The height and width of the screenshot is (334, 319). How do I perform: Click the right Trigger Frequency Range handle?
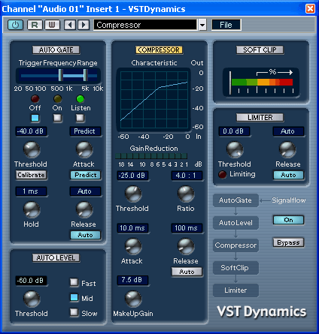click(85, 75)
